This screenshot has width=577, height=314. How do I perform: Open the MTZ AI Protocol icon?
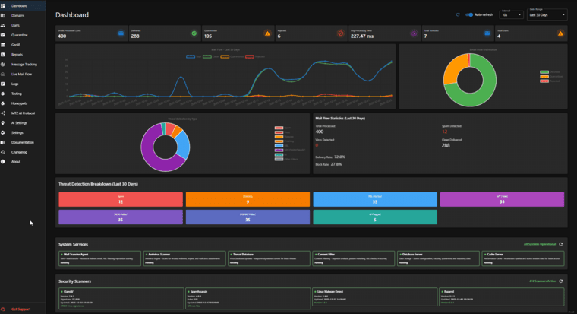click(3, 113)
